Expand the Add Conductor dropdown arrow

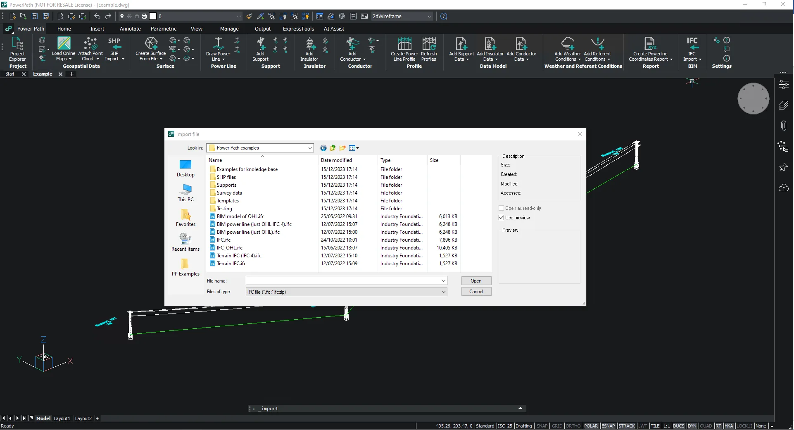coord(364,59)
